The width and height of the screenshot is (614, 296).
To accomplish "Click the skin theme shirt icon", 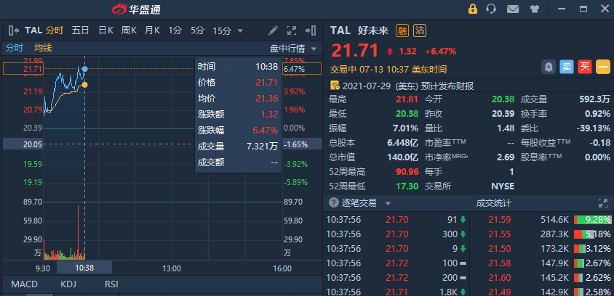I will (535, 9).
